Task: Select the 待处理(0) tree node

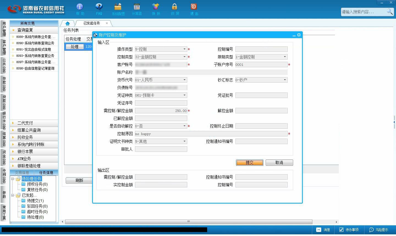Action: (x=35, y=217)
